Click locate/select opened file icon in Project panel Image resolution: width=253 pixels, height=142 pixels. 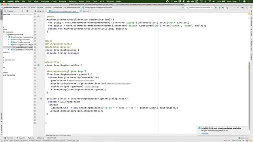click(23, 11)
